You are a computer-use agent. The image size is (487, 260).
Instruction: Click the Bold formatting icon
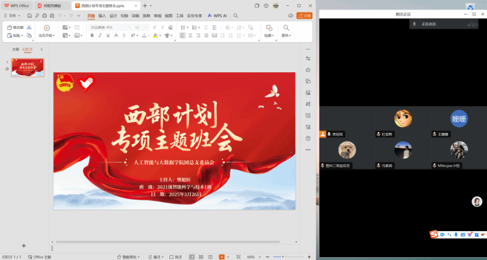[92, 35]
